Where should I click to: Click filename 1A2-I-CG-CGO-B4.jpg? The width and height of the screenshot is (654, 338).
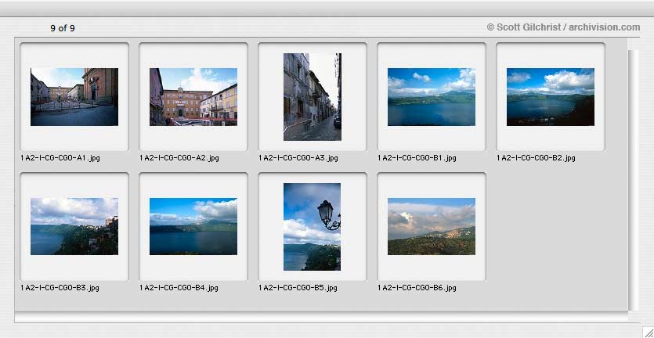tap(179, 288)
